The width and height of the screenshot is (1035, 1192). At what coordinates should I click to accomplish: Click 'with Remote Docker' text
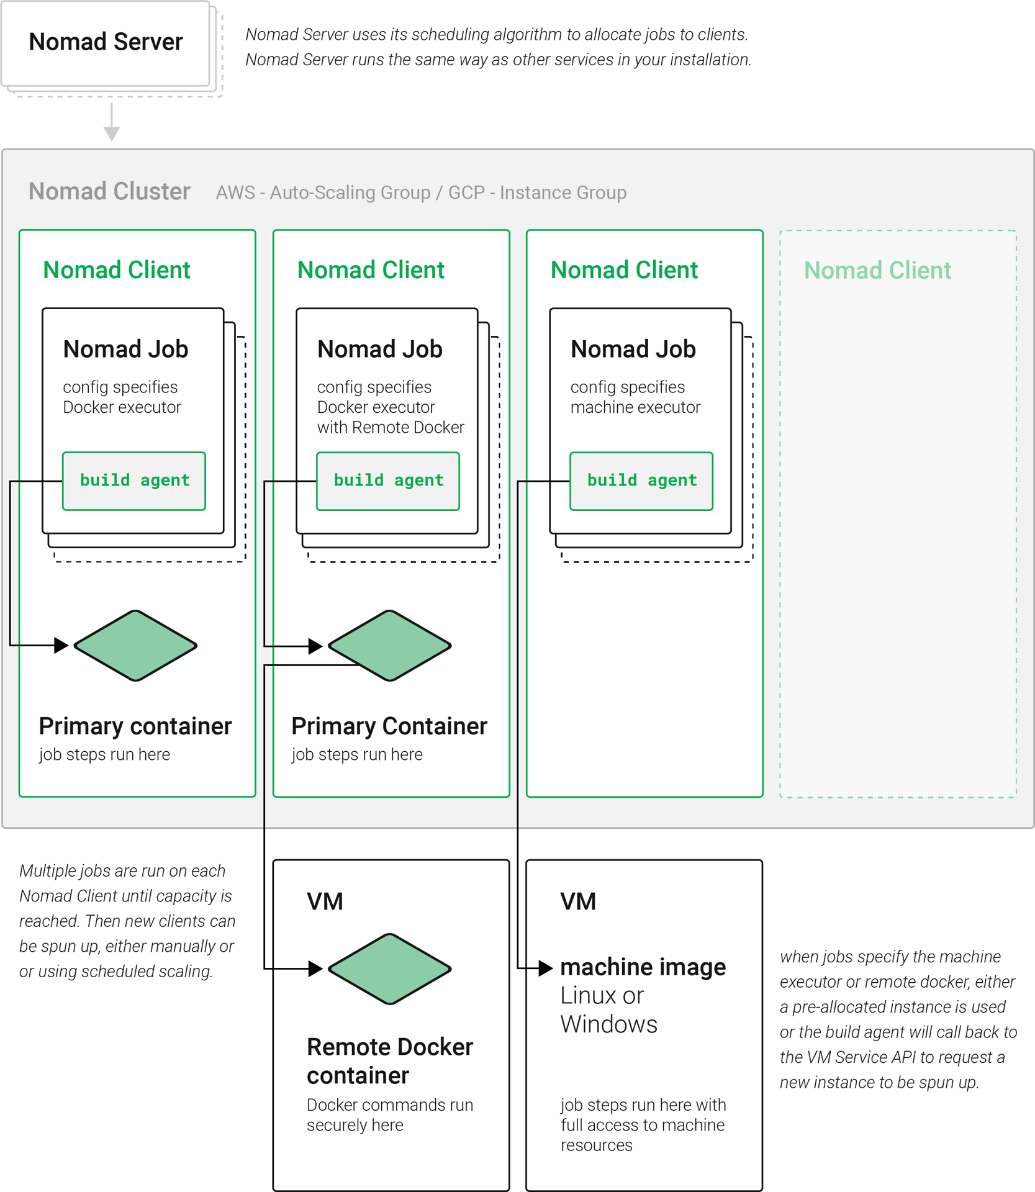coord(391,427)
